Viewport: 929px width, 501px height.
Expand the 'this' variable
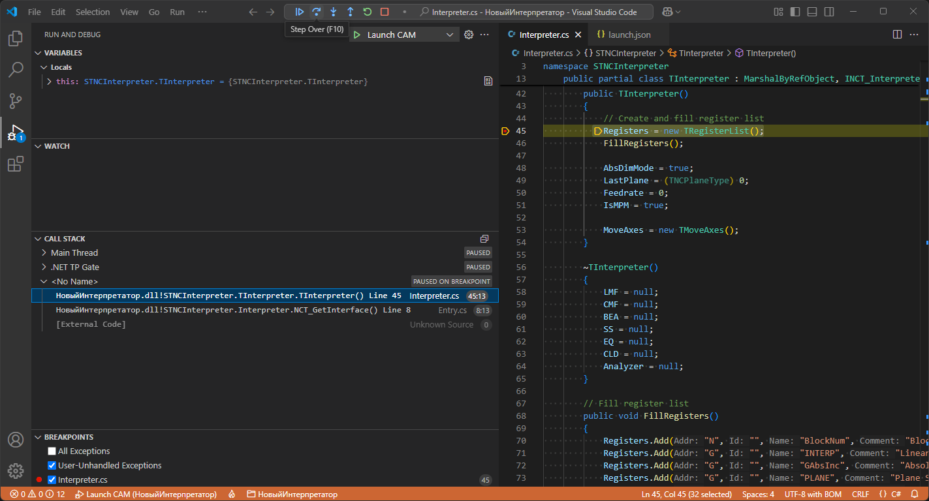(50, 82)
